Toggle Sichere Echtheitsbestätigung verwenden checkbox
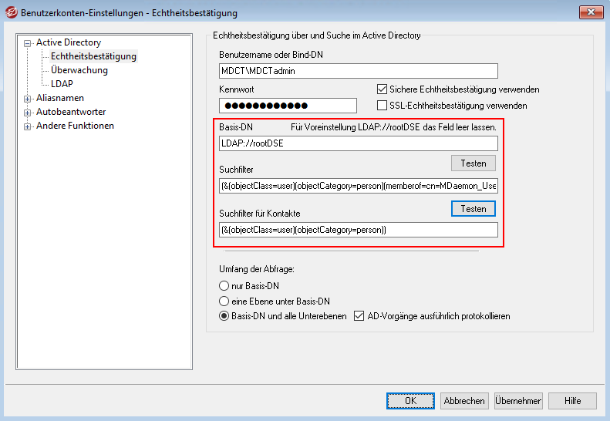The width and height of the screenshot is (610, 421). tap(382, 89)
